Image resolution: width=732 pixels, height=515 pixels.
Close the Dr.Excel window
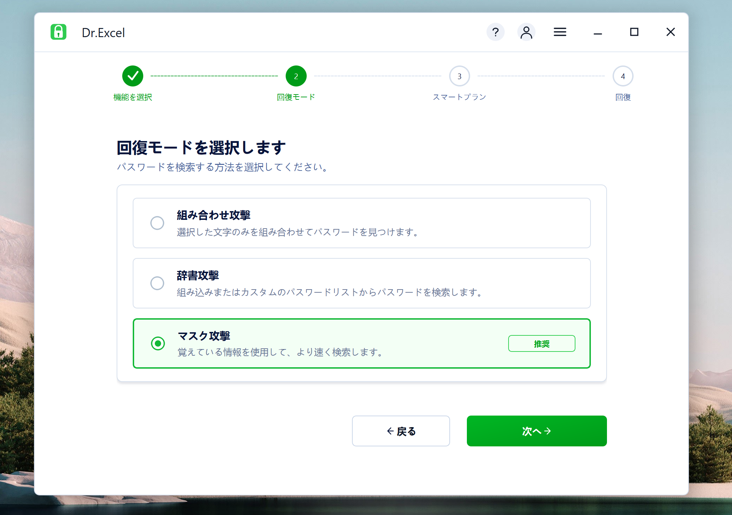(670, 32)
